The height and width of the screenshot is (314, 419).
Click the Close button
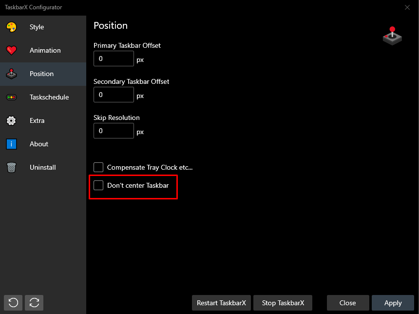point(348,303)
